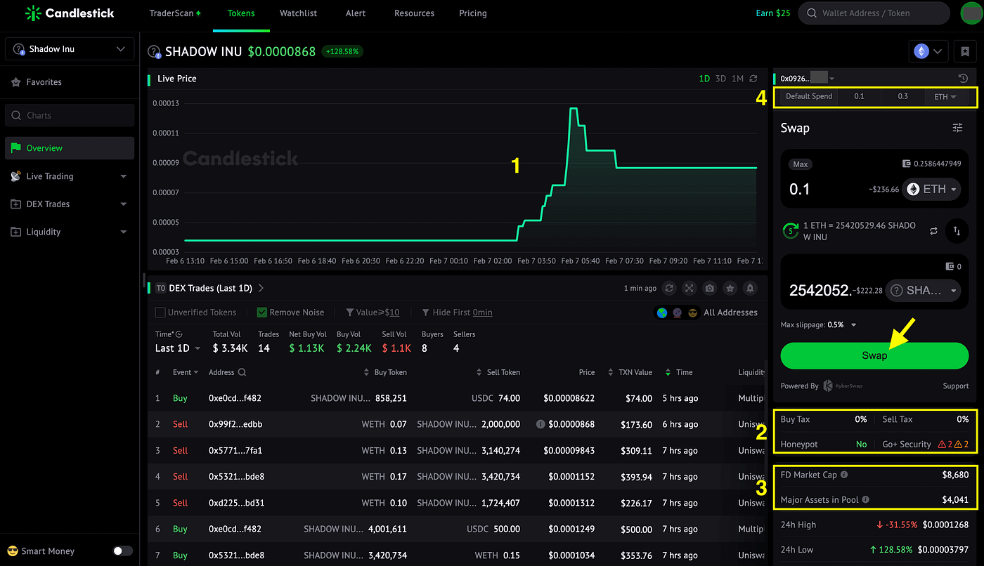Open the Resources menu

(x=414, y=13)
